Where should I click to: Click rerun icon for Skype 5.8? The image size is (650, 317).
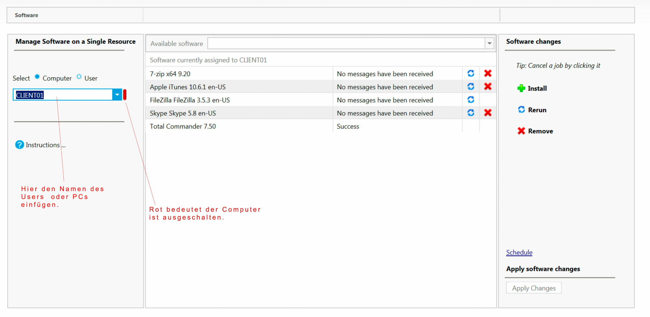[471, 113]
